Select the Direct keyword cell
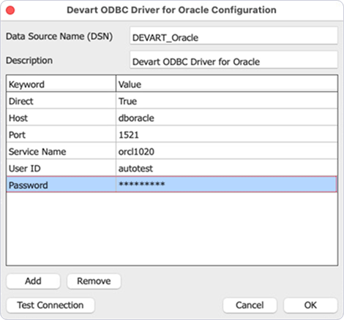The image size is (344, 320). pos(61,101)
